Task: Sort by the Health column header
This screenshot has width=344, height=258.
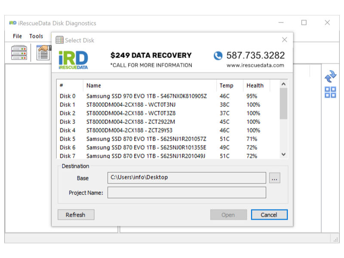Action: pos(256,86)
